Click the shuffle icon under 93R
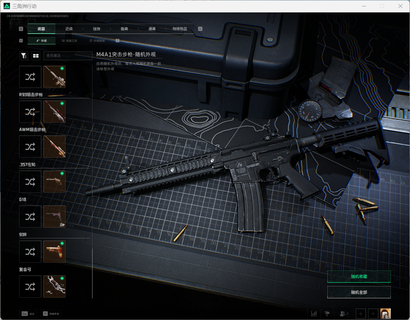 pyautogui.click(x=30, y=252)
